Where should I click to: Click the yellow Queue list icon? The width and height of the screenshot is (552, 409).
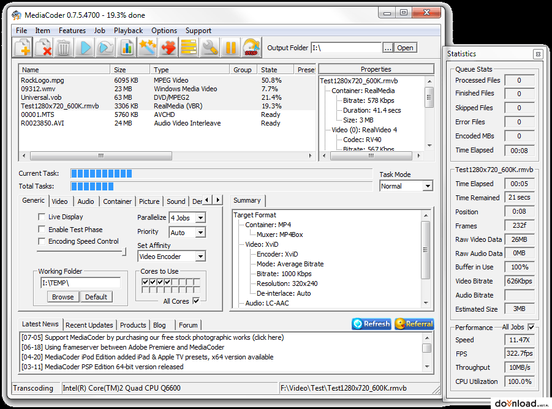tap(189, 47)
